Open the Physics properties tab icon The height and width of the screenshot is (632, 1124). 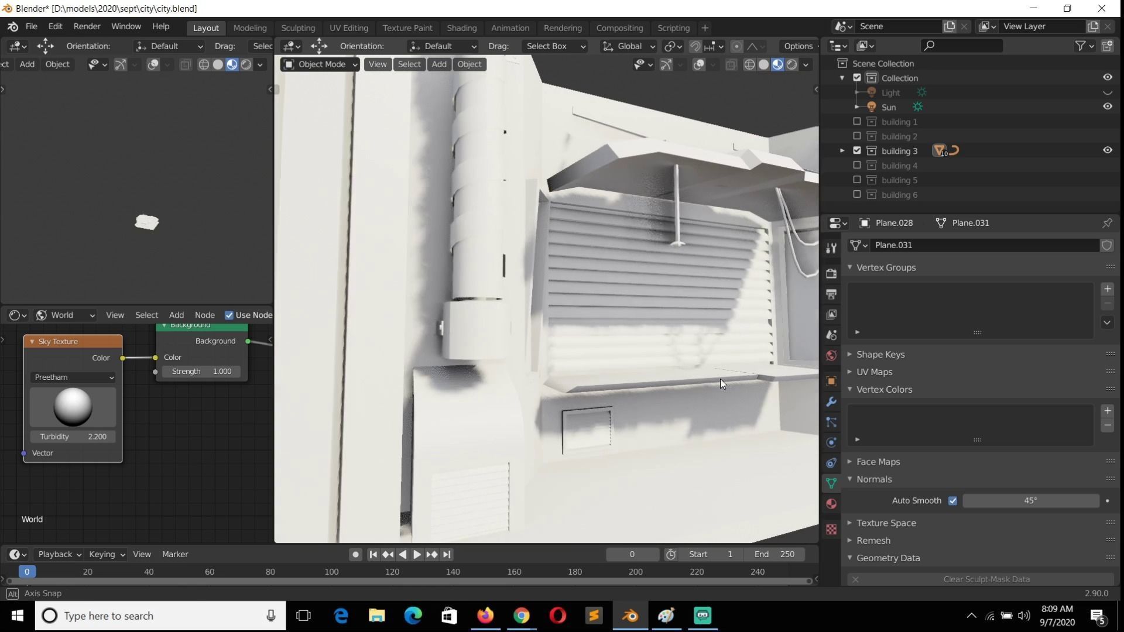[x=831, y=442]
